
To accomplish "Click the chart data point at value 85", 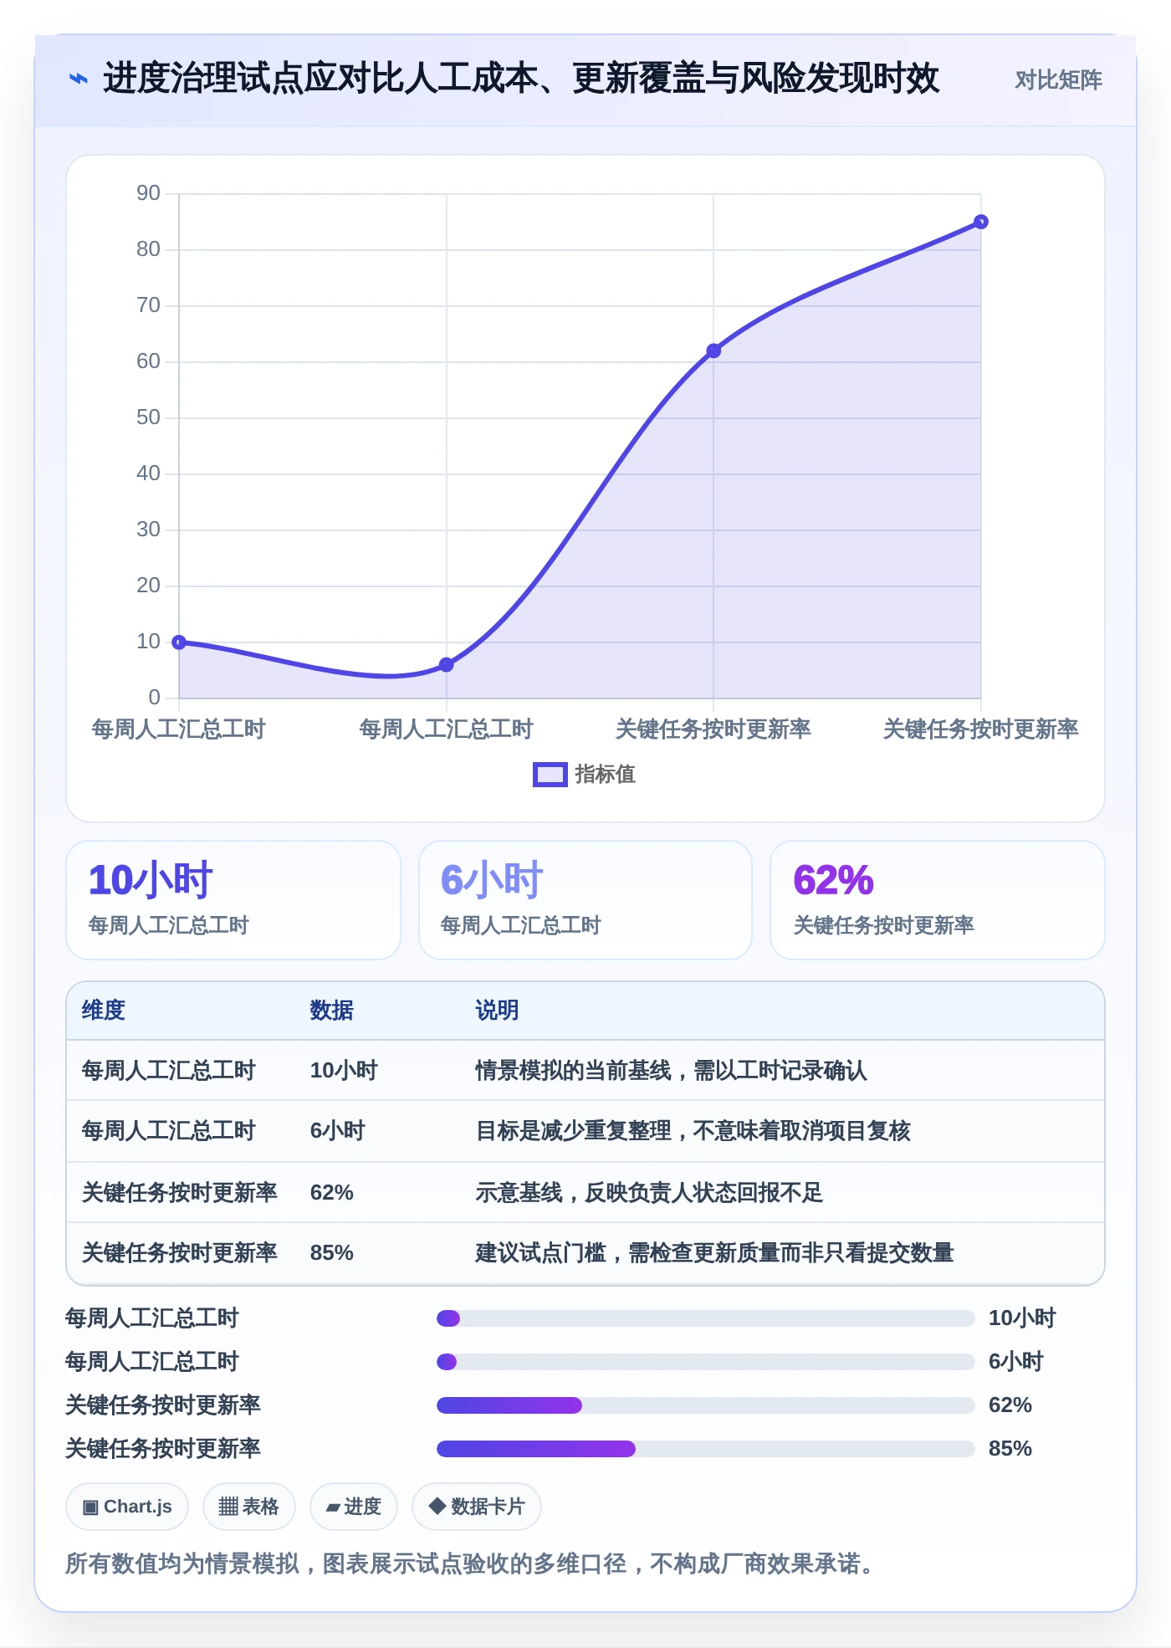I will coord(981,222).
